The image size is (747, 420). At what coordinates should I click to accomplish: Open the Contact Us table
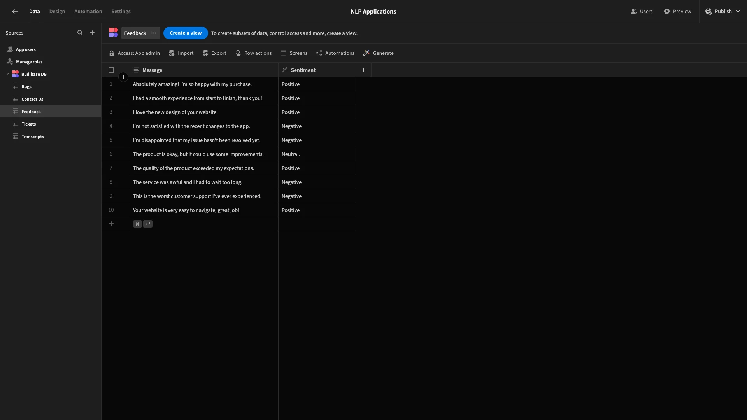click(32, 99)
